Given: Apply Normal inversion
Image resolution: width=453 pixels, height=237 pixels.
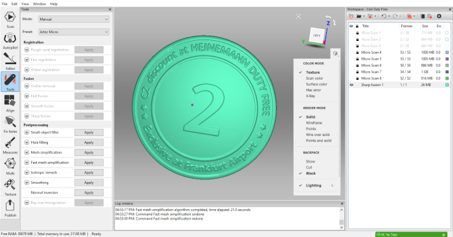Looking at the screenshot, I should click(89, 192).
